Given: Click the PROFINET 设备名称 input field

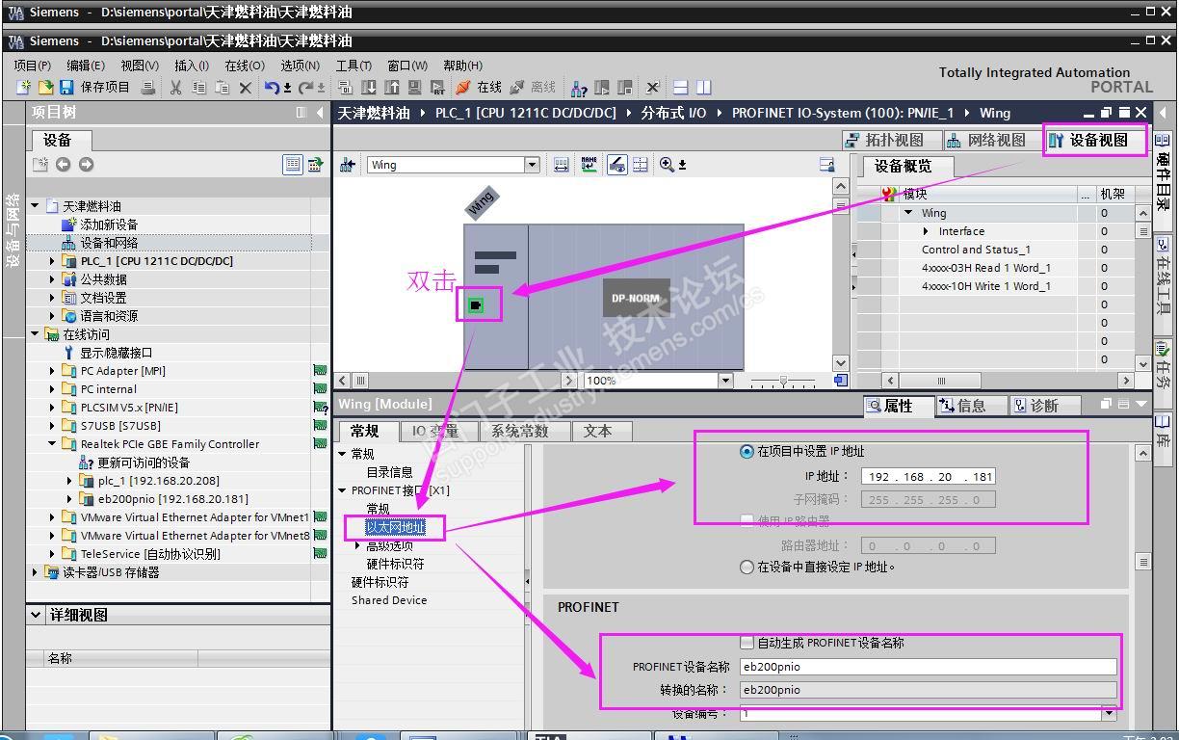Looking at the screenshot, I should [929, 667].
